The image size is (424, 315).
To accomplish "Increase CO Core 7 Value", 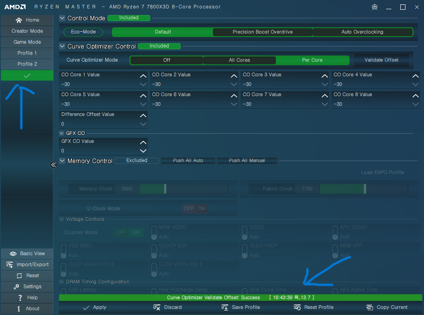I will [325, 96].
